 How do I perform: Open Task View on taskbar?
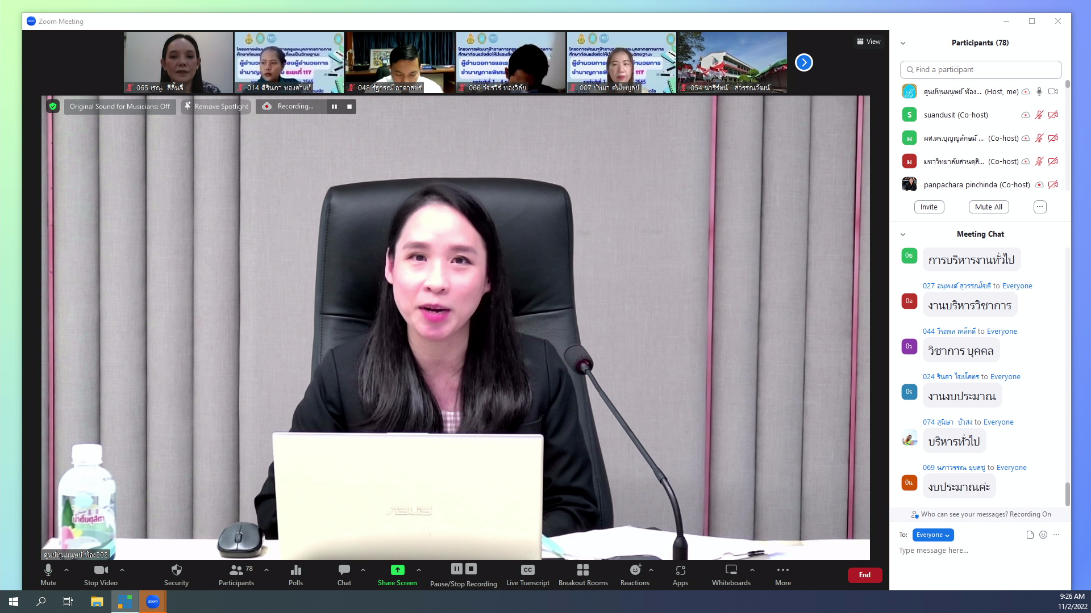[68, 602]
